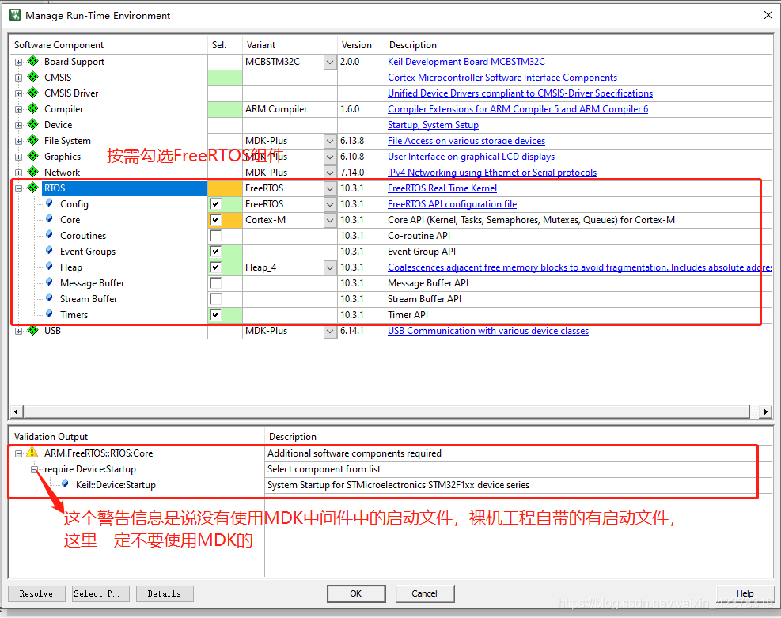Enable the Message Buffer checkbox

click(x=216, y=282)
